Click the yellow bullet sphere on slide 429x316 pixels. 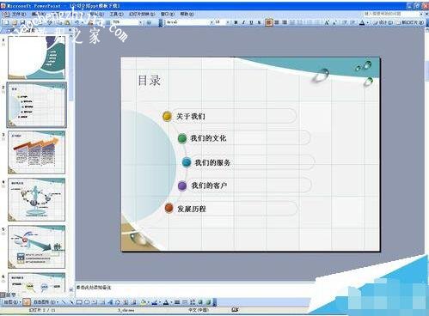click(x=167, y=117)
